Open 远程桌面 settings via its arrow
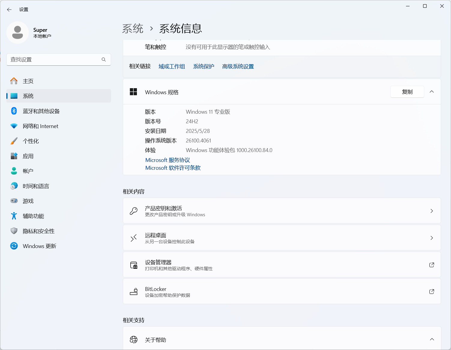This screenshot has width=451, height=350. pos(432,238)
